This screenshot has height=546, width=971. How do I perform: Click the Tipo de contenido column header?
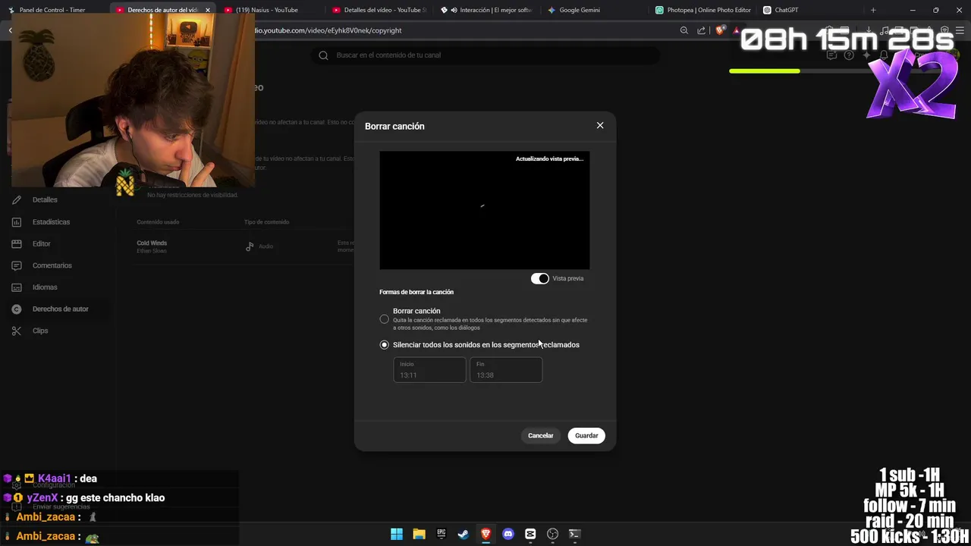pos(266,222)
